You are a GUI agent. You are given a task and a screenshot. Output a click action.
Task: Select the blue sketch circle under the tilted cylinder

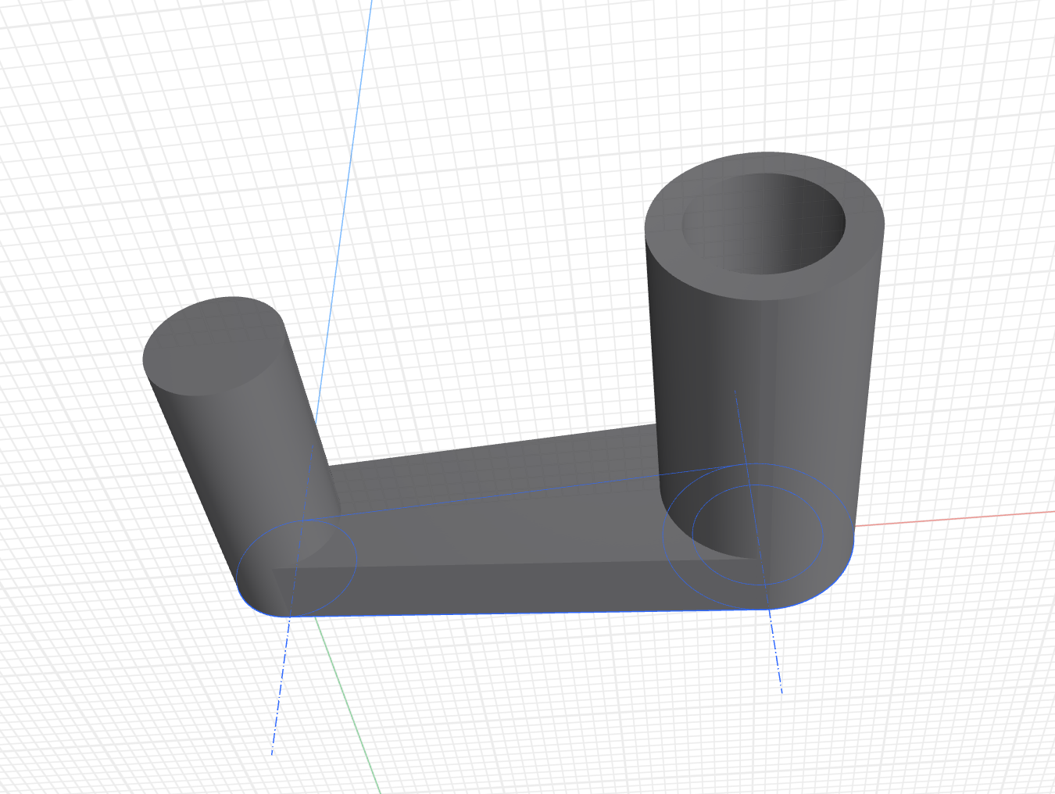pyautogui.click(x=297, y=568)
